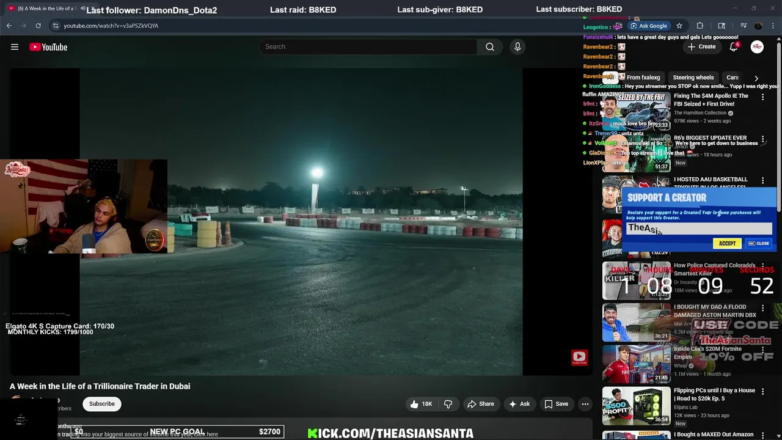The height and width of the screenshot is (440, 782).
Task: Open R6's BIGGEST UPDATE EVER thumbnail
Action: (637, 152)
